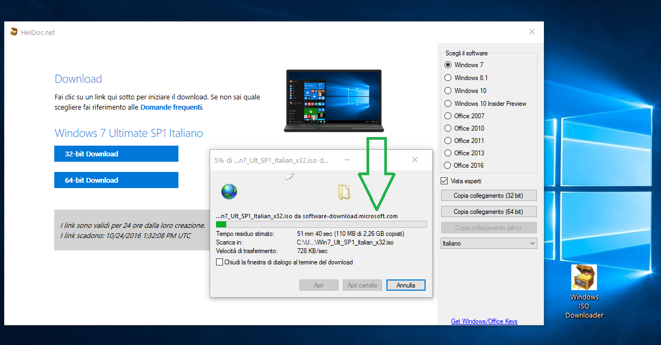661x345 pixels.
Task: Click Copia collegamento (64 bit)
Action: tap(488, 212)
